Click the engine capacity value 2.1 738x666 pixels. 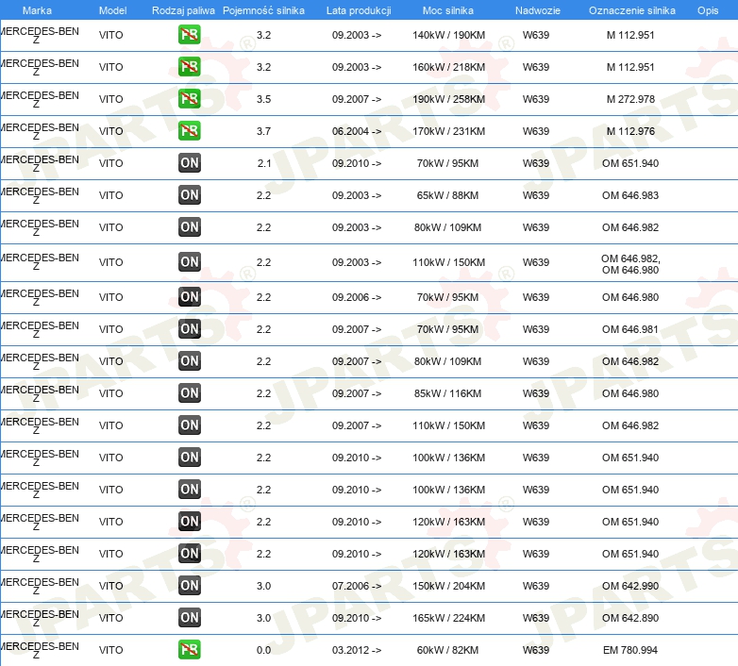(264, 163)
